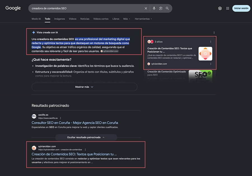Image resolution: width=252 pixels, height=176 pixels.
Task: Open three-dot menu next to sylviaroldan.com result URL
Action: pos(85,149)
